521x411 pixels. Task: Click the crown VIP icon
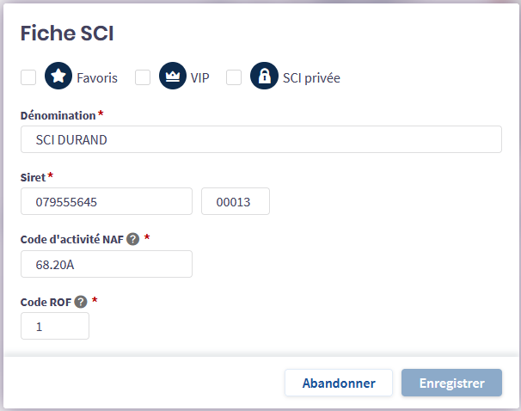172,77
